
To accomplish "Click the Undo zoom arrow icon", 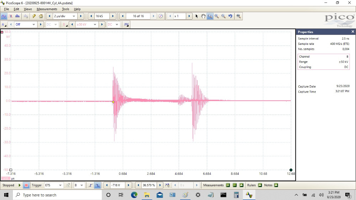I will point(230,16).
